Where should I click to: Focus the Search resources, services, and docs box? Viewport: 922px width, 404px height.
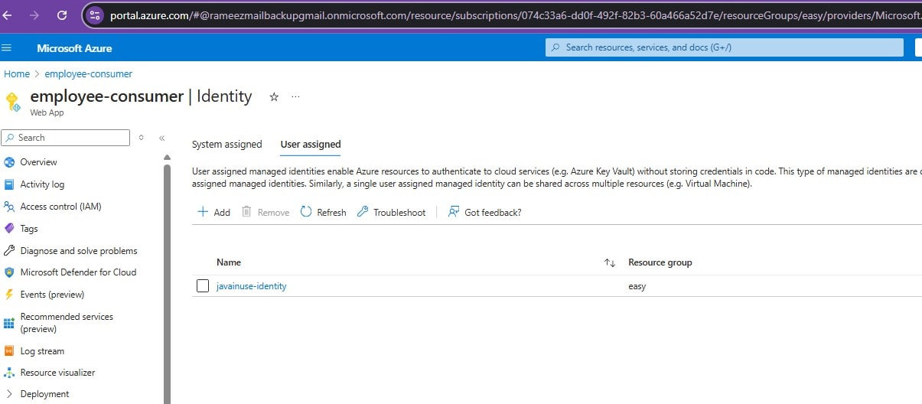(x=725, y=47)
